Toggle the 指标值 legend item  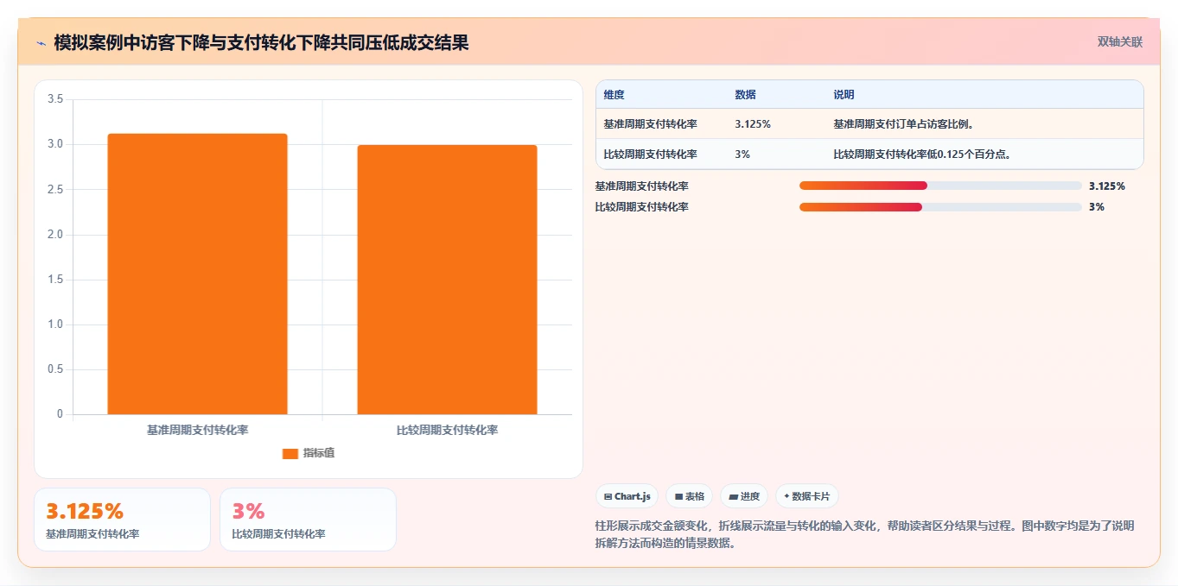point(309,453)
